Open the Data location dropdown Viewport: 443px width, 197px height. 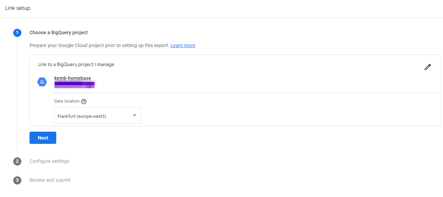click(x=98, y=115)
